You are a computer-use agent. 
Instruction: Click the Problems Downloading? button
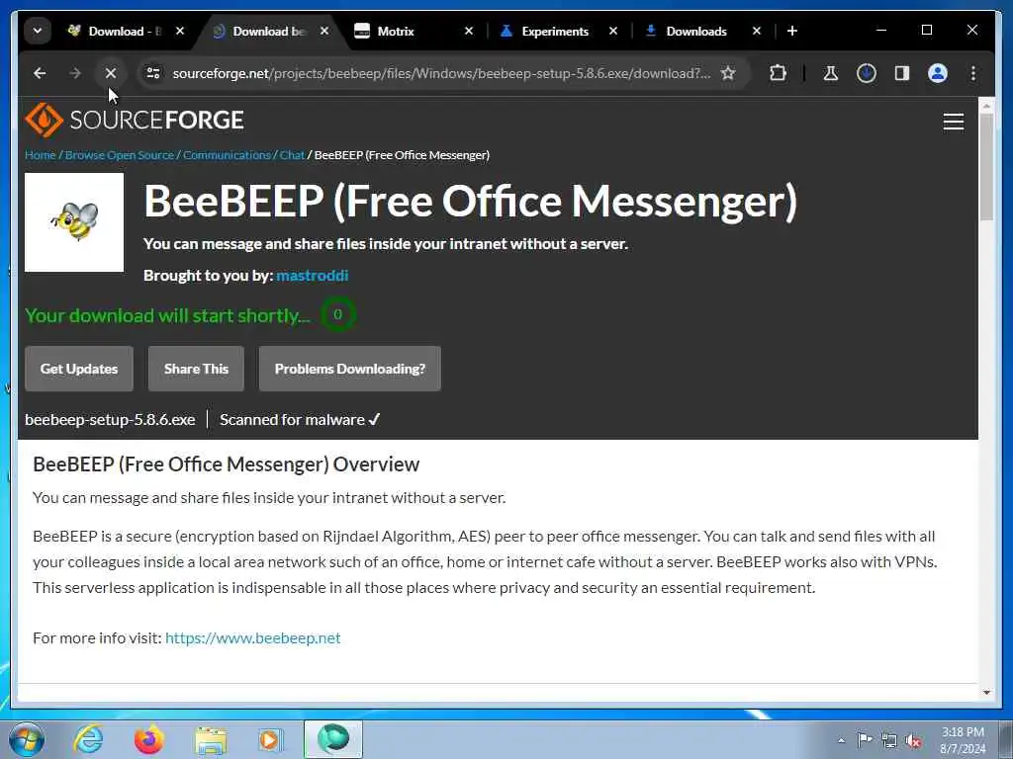350,369
